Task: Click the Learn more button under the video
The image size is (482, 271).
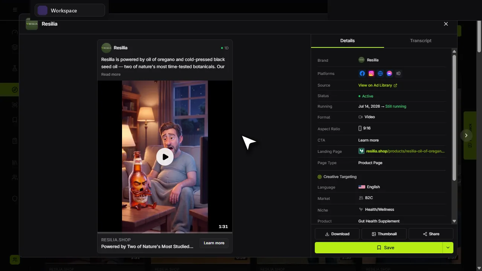Action: click(x=214, y=243)
